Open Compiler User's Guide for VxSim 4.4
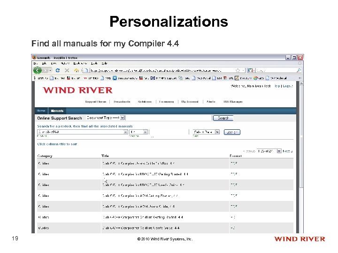The height and width of the screenshot is (253, 338). click(138, 164)
